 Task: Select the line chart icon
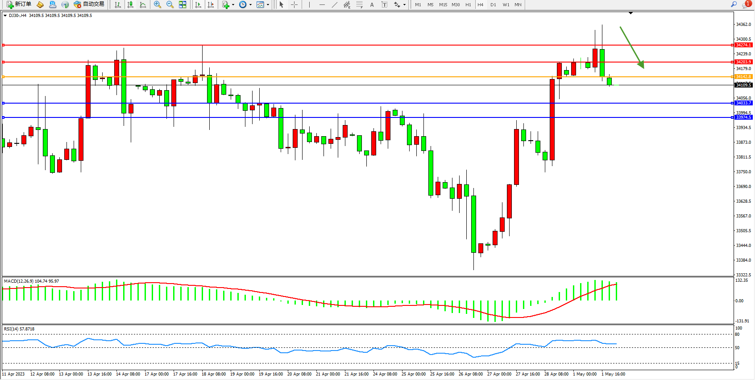tap(143, 4)
